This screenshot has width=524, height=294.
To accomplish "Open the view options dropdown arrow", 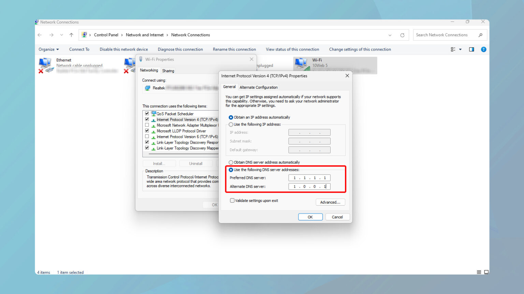I will click(460, 49).
